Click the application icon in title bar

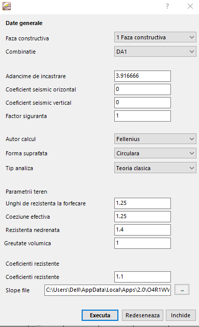(x=7, y=6)
